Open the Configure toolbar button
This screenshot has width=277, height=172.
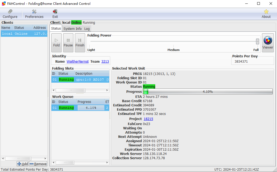pyautogui.click(x=10, y=14)
